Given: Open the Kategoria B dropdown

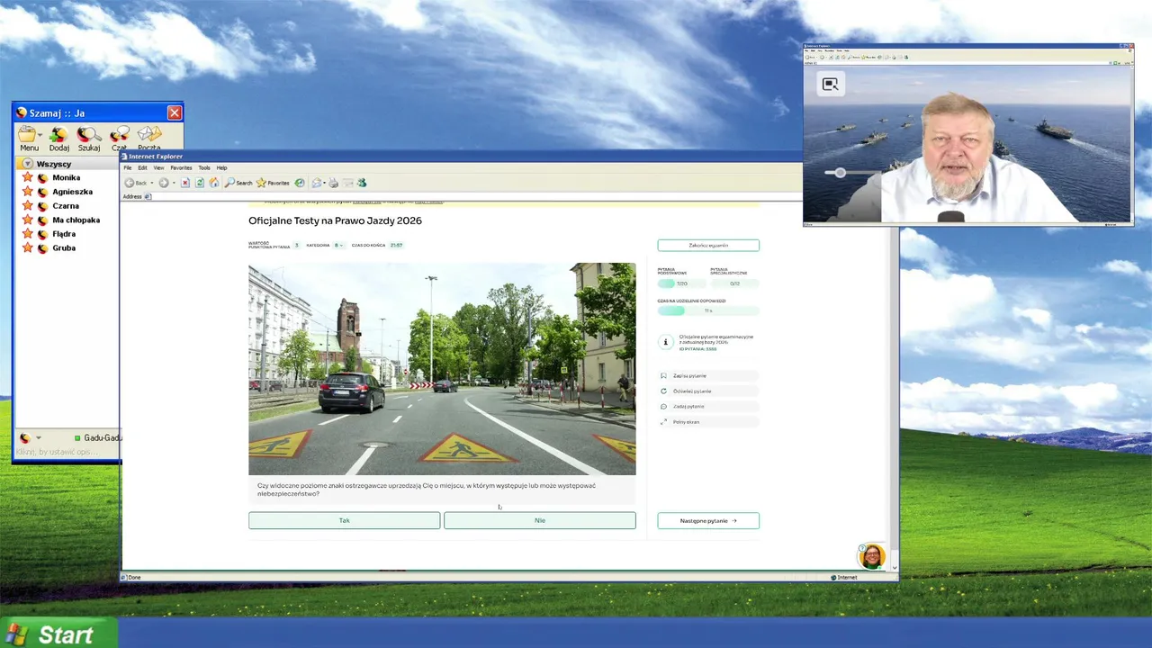Looking at the screenshot, I should pos(338,245).
